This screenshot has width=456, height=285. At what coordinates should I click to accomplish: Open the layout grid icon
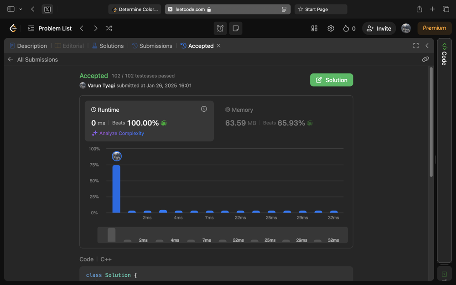(x=314, y=28)
